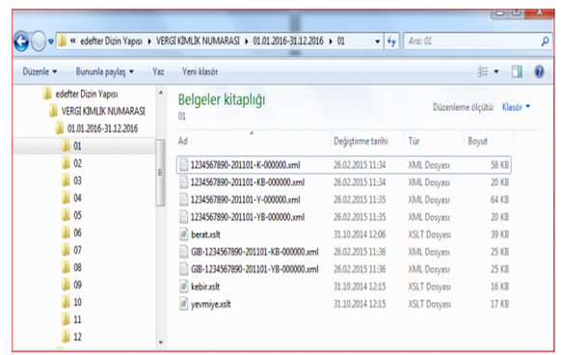This screenshot has width=562, height=355.
Task: Go back with the blue Back arrow
Action: (21, 41)
